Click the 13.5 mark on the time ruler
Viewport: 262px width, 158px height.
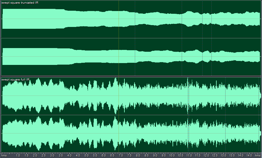pyautogui.click(x=232, y=156)
